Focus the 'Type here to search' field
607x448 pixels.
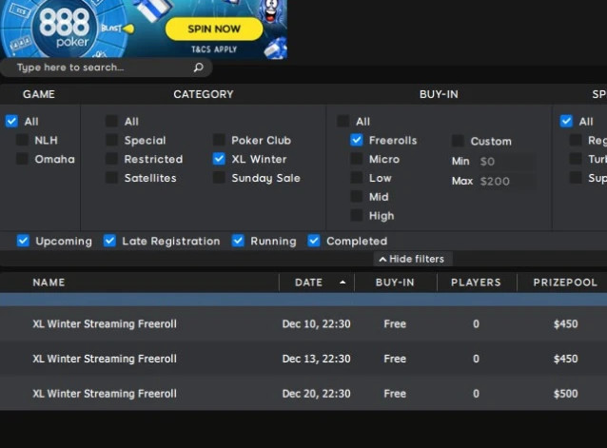pyautogui.click(x=106, y=68)
